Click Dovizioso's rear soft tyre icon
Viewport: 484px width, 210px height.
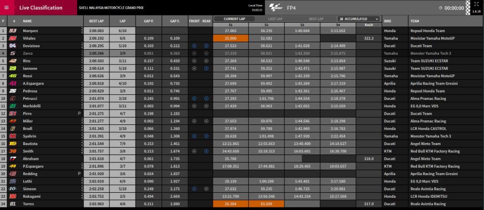(x=206, y=46)
